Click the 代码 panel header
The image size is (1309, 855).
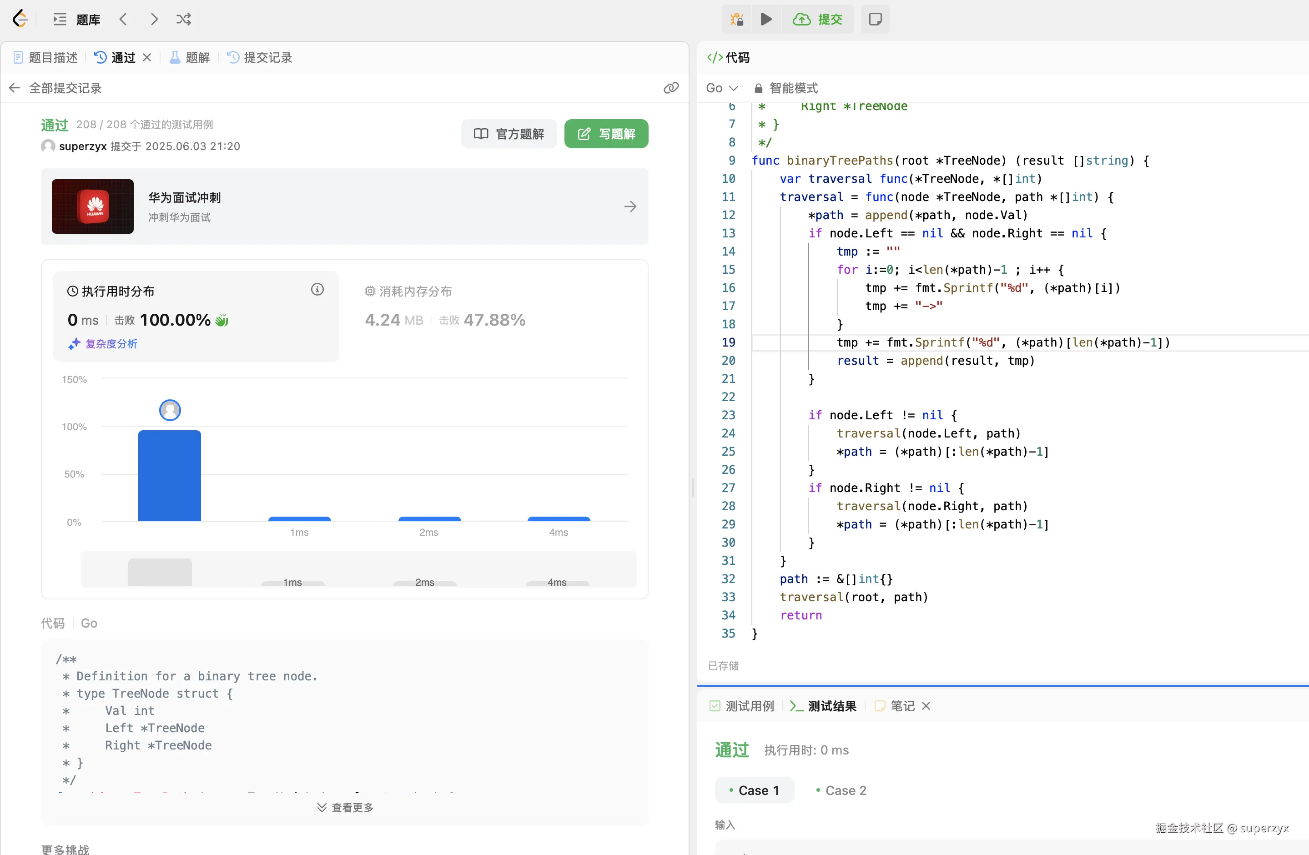728,57
